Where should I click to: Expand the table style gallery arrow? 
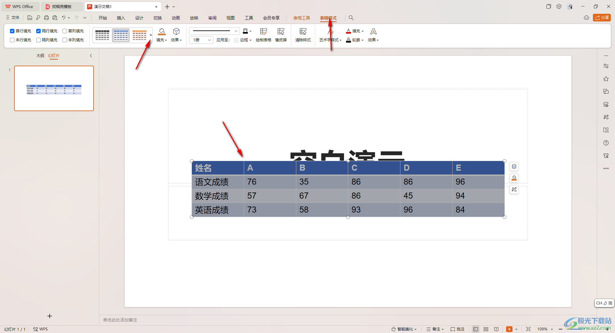pyautogui.click(x=151, y=35)
